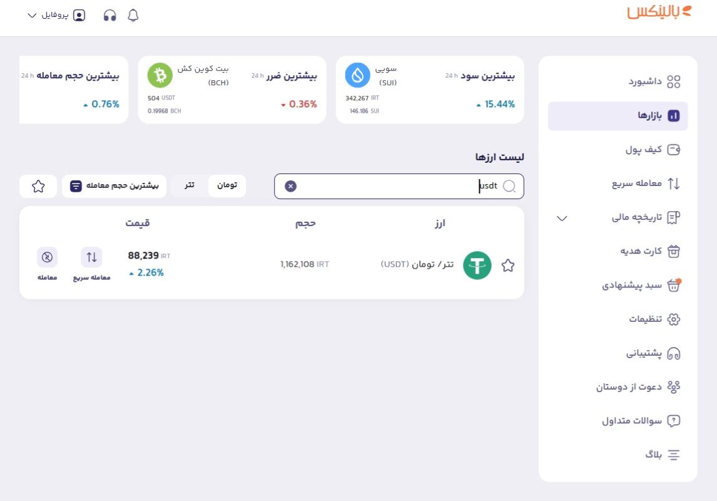The image size is (717, 501).
Task: Clear the search with the X button
Action: coord(290,186)
